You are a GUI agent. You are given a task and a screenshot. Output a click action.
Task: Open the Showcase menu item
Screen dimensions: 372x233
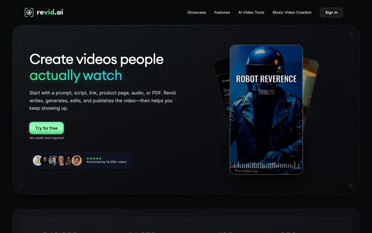[x=197, y=13]
